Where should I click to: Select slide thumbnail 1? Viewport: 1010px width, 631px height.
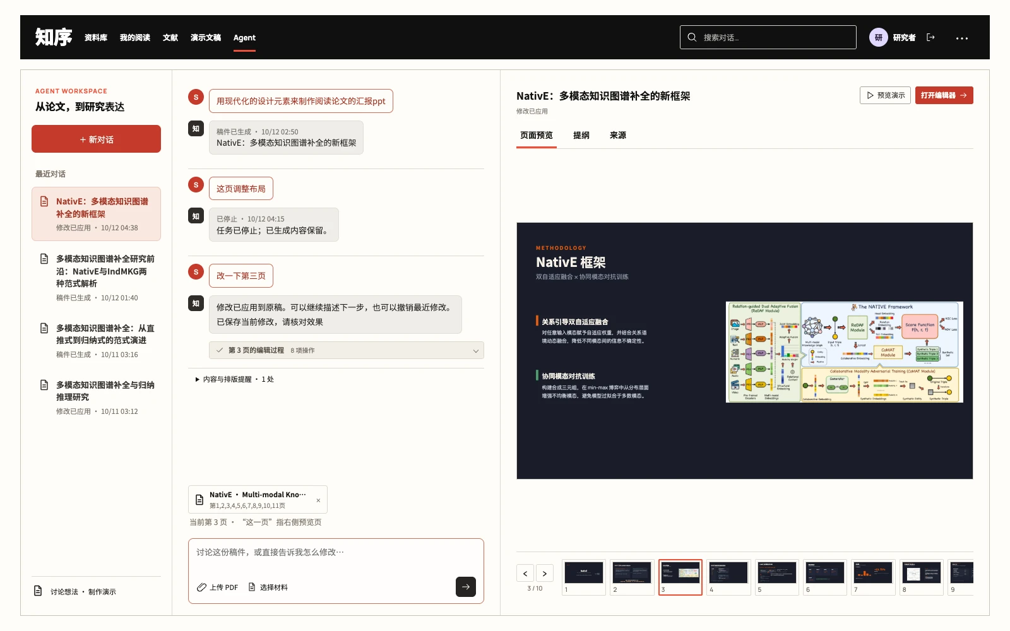click(584, 577)
